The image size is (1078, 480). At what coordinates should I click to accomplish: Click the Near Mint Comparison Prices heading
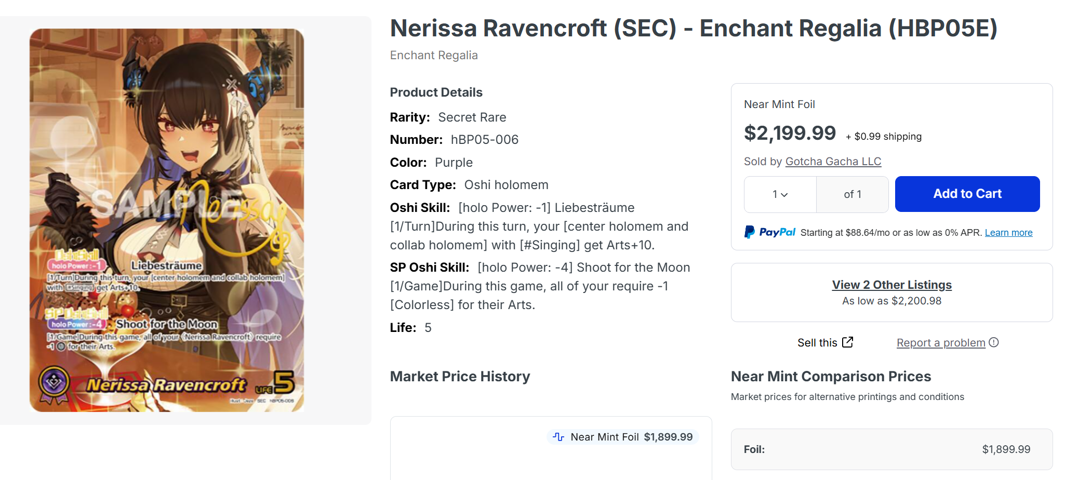(831, 377)
